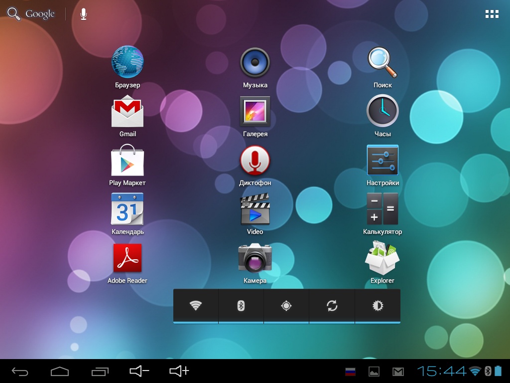Open the all apps drawer grid
The width and height of the screenshot is (510, 383).
click(x=492, y=14)
